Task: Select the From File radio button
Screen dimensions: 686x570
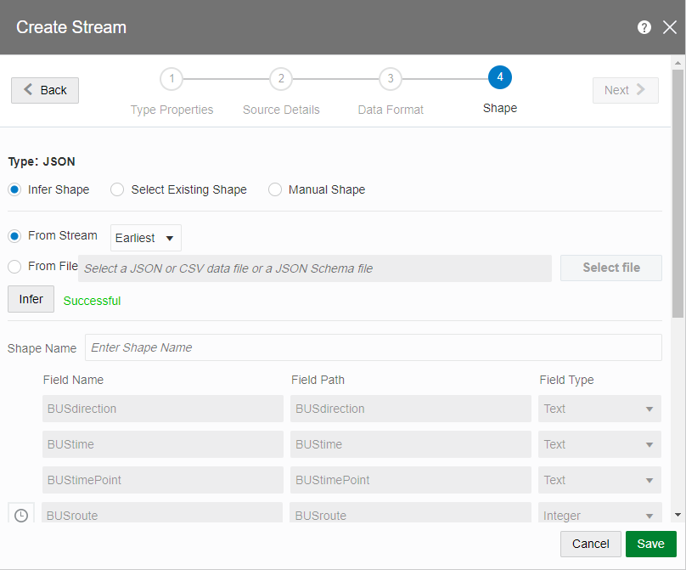Action: [14, 267]
